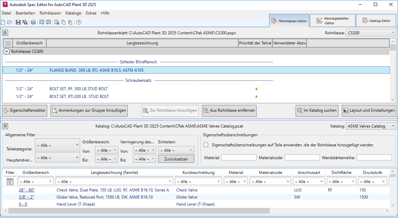
Task: Open the Teilekategorie filter dropdown
Action: pos(58,145)
